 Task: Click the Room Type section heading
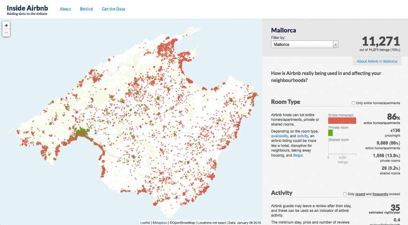(285, 102)
